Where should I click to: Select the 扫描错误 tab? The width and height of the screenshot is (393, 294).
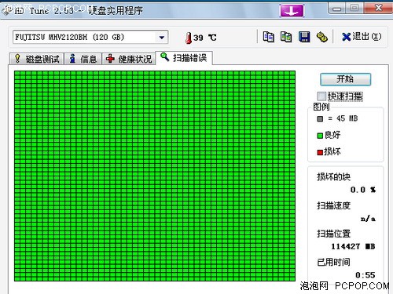point(184,58)
